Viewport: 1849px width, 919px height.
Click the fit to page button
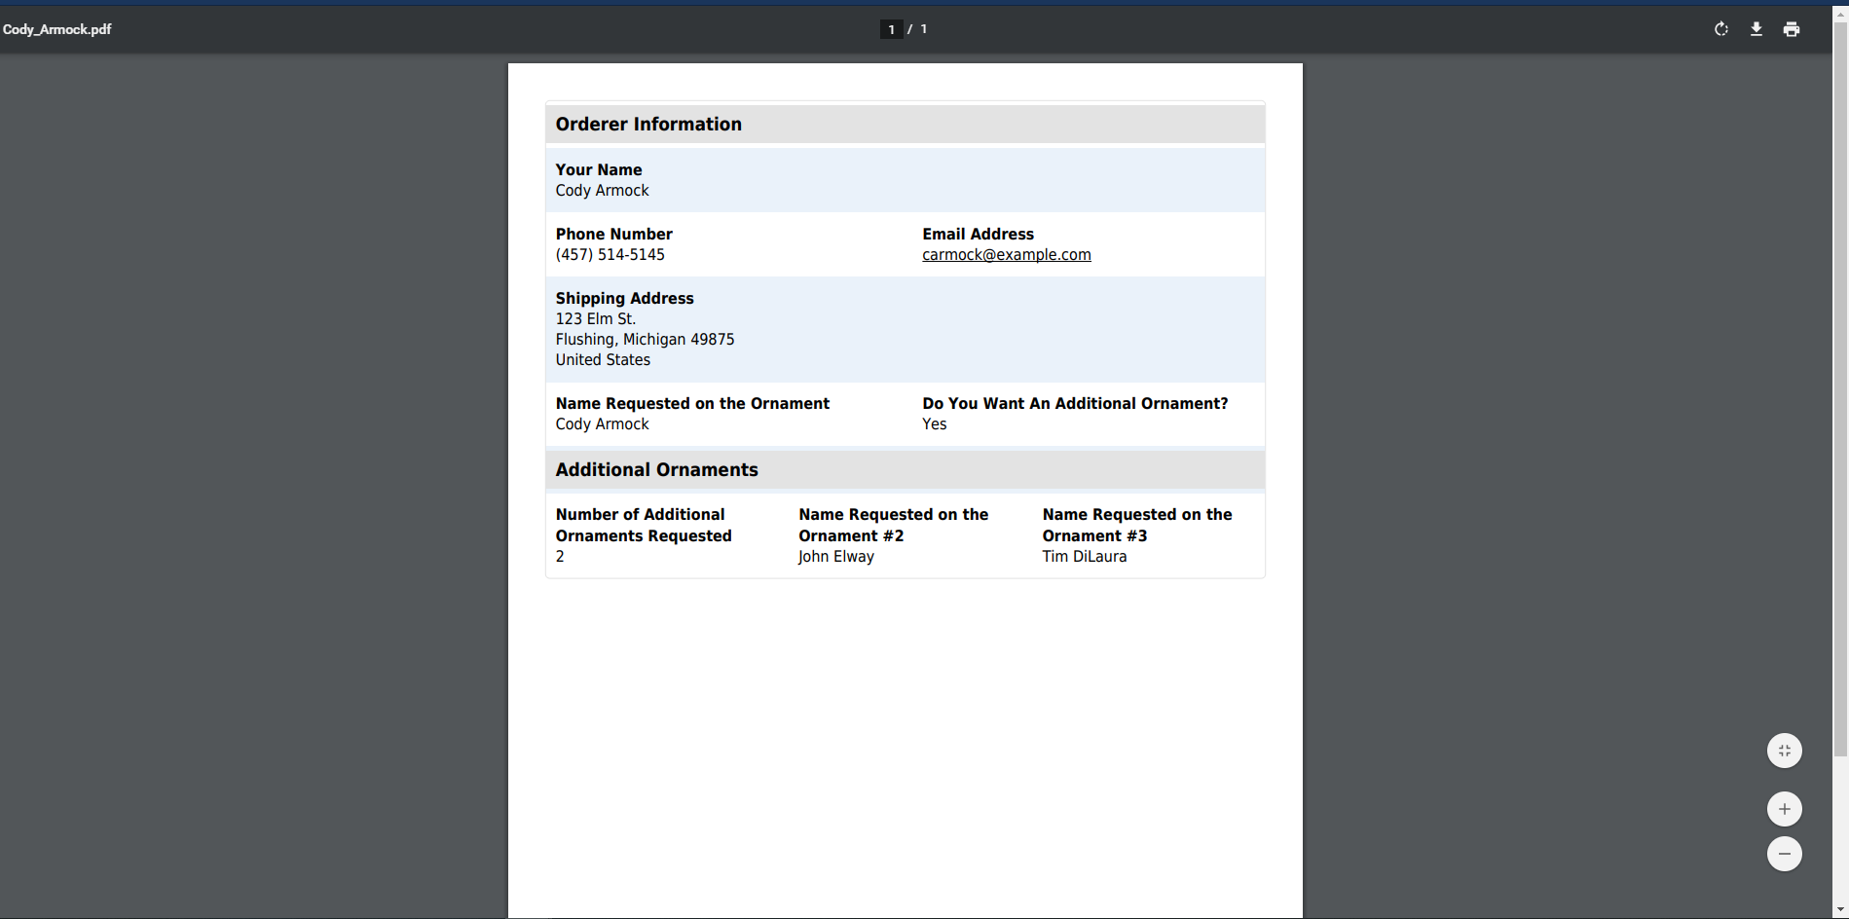click(1784, 751)
